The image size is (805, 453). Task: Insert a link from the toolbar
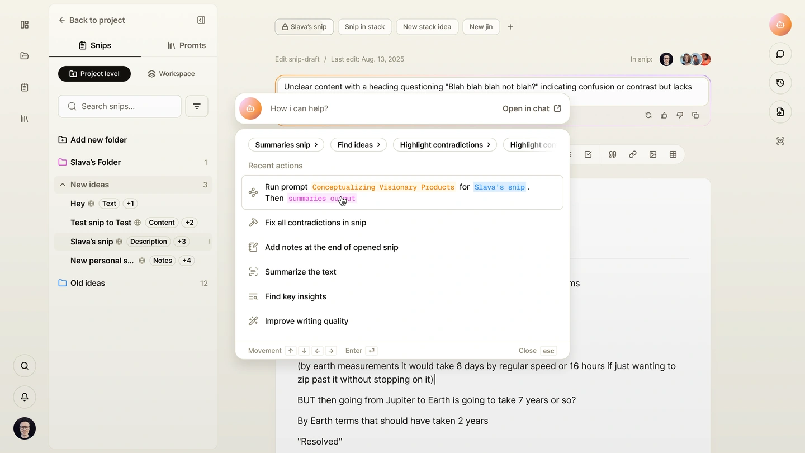pos(633,154)
